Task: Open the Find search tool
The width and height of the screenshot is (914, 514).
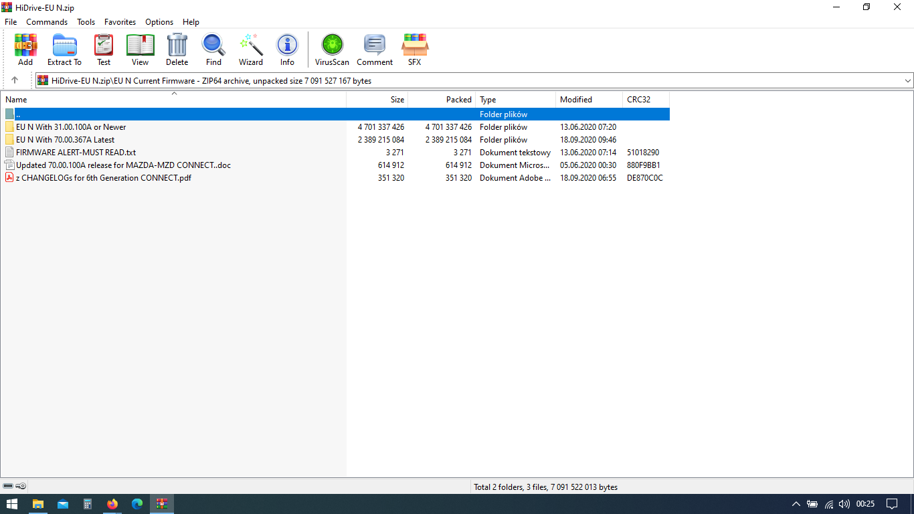Action: coord(213,50)
